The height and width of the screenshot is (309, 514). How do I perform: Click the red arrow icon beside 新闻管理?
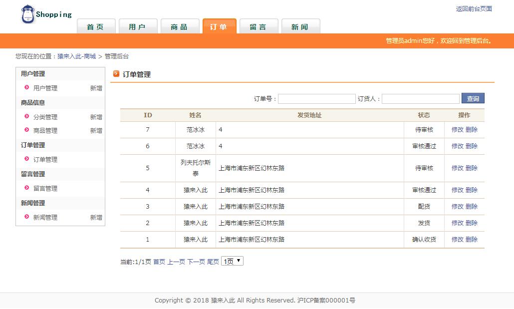point(26,217)
